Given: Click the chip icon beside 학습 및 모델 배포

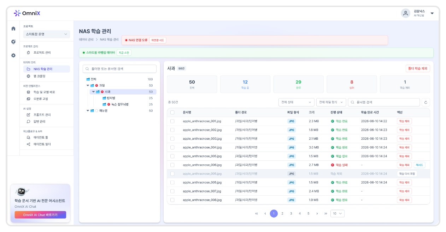Looking at the screenshot, I should point(29,92).
